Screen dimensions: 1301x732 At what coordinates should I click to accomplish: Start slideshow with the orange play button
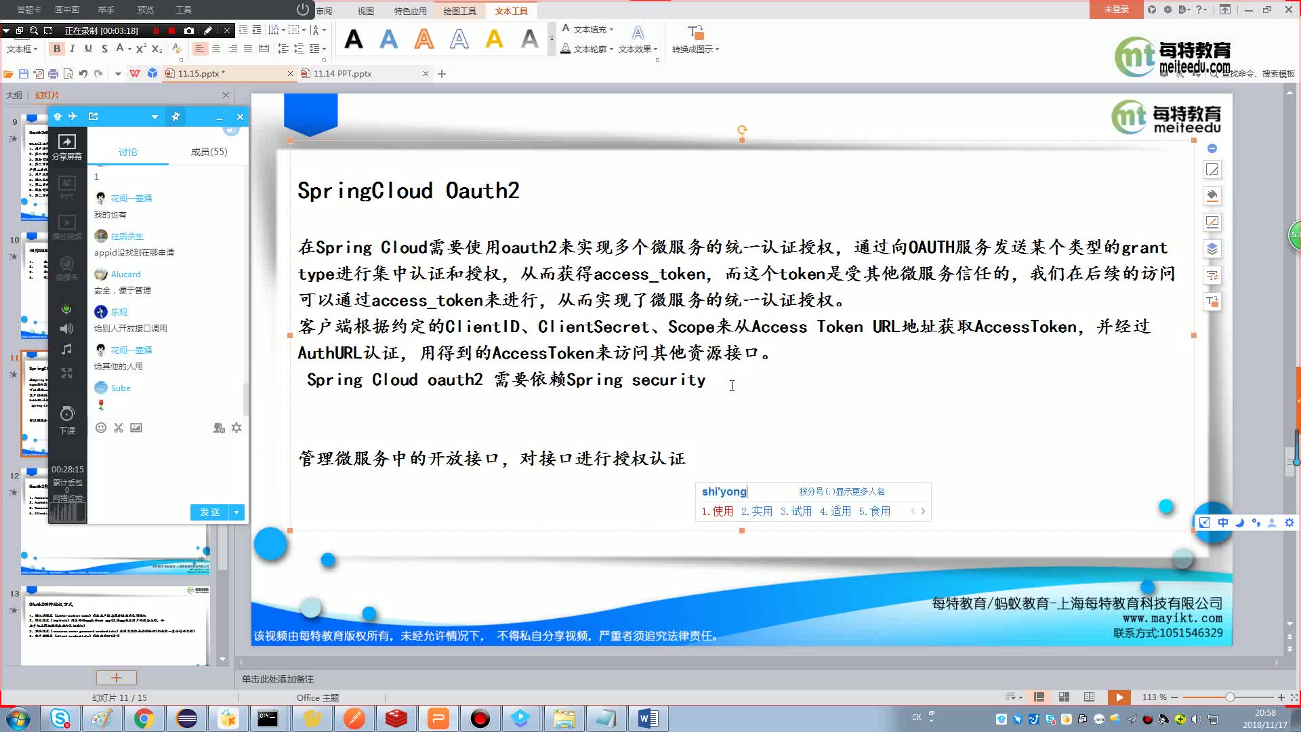pyautogui.click(x=1119, y=697)
